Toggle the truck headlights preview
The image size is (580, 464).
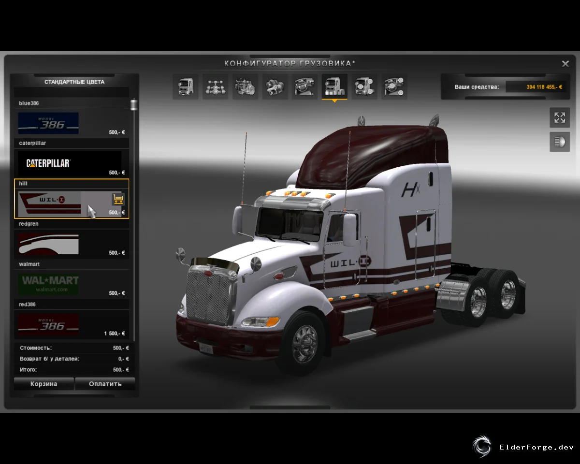(x=560, y=142)
